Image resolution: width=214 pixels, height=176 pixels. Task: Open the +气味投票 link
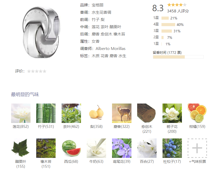coord(197,162)
